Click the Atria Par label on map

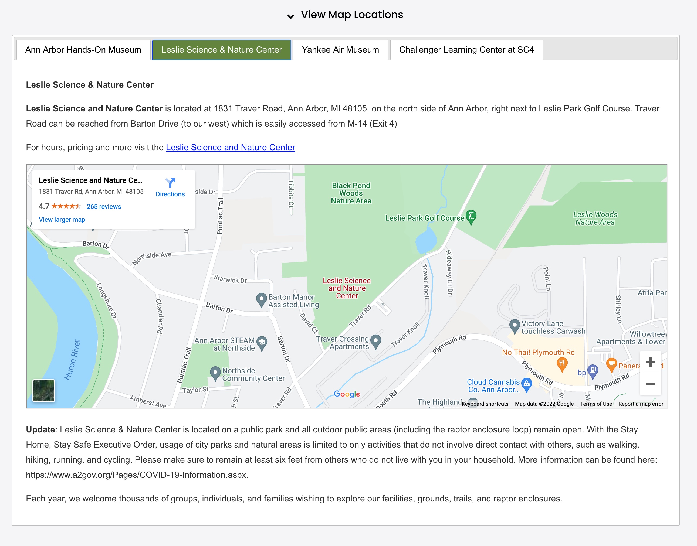(652, 293)
